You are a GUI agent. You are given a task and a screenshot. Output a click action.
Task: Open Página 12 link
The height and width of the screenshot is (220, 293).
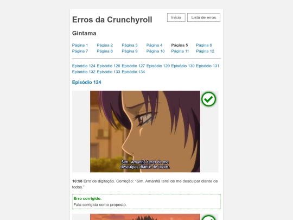(x=205, y=51)
